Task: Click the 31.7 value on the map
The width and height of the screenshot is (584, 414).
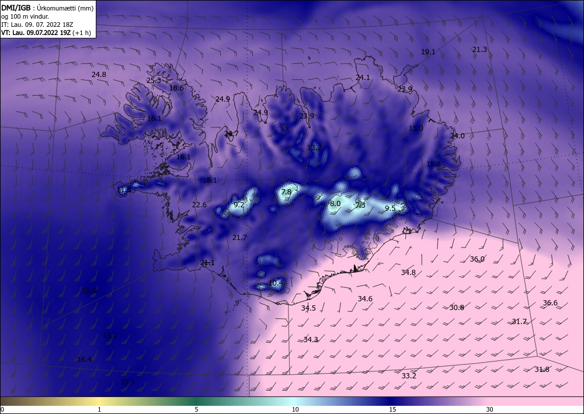Action: pos(519,322)
